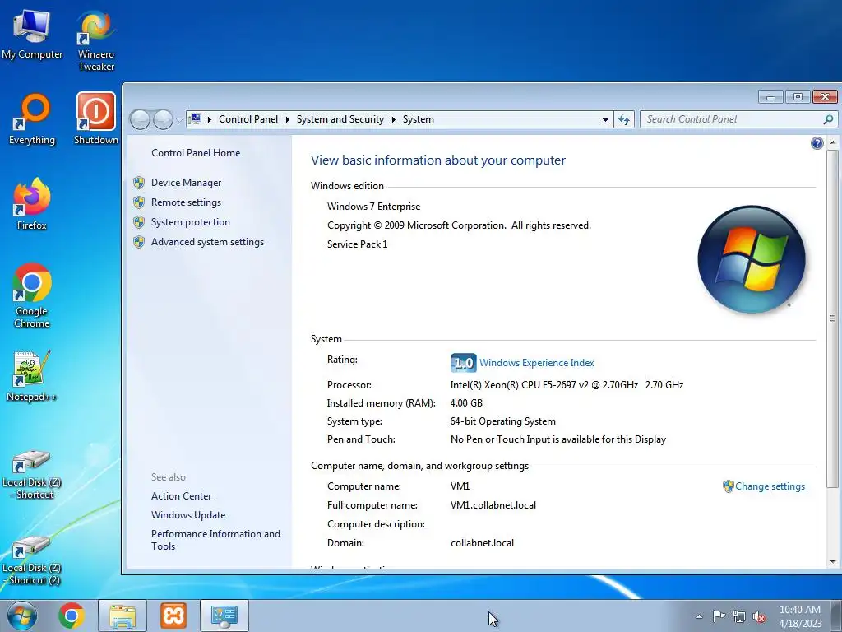
Task: Select the Google Chrome desktop shortcut
Action: pos(32,295)
